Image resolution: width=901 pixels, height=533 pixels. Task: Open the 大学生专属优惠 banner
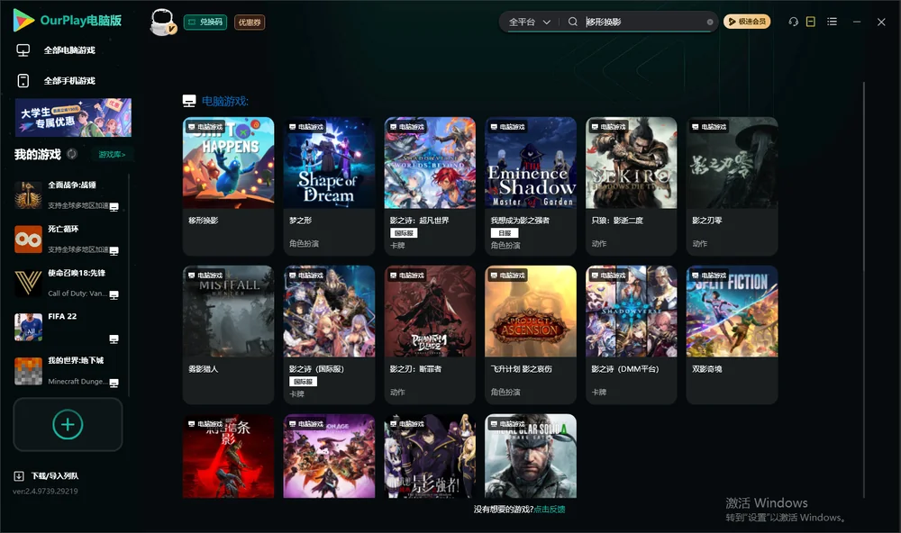tap(74, 117)
